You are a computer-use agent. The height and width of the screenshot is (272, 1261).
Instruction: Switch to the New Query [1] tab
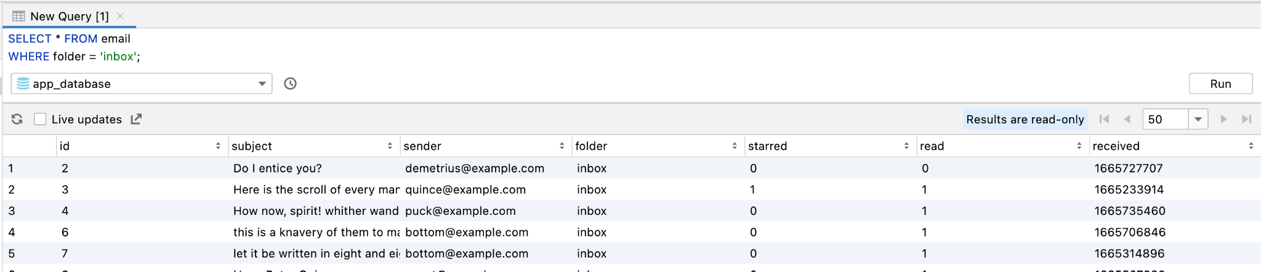coord(69,17)
